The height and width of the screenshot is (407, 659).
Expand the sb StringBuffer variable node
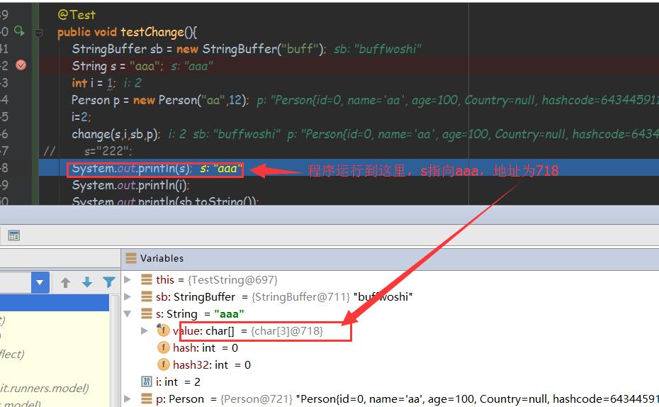[128, 296]
